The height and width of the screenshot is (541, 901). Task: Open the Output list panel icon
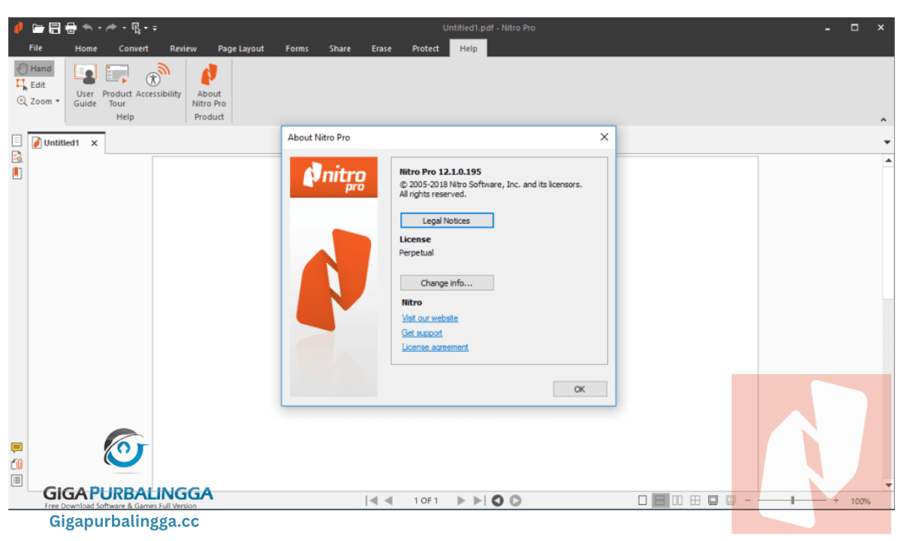pyautogui.click(x=17, y=480)
